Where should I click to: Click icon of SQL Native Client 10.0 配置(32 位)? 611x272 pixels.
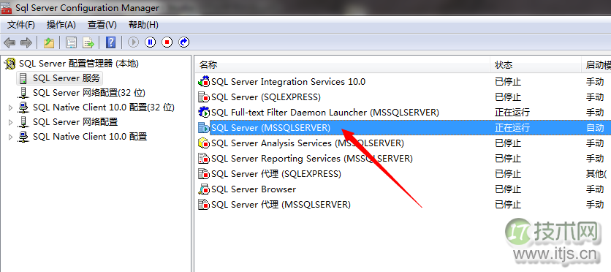(24, 107)
